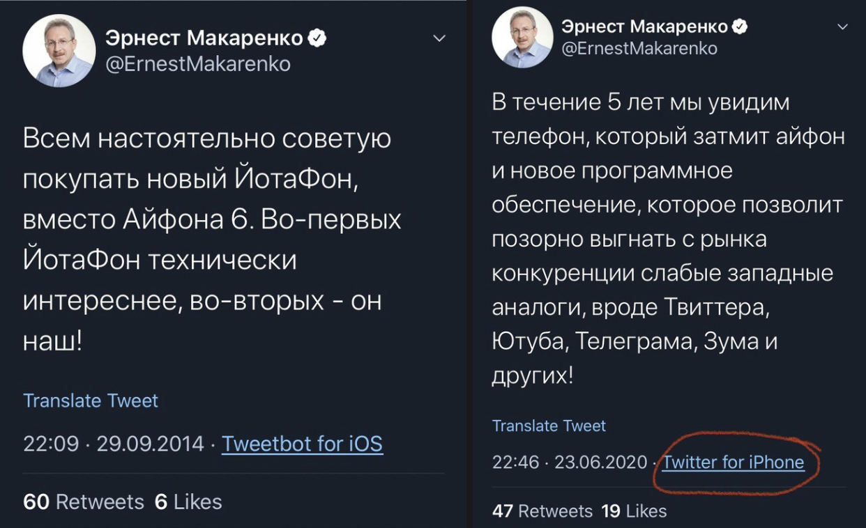View the 60 Retweets list
This screenshot has width=866, height=528.
click(x=84, y=502)
